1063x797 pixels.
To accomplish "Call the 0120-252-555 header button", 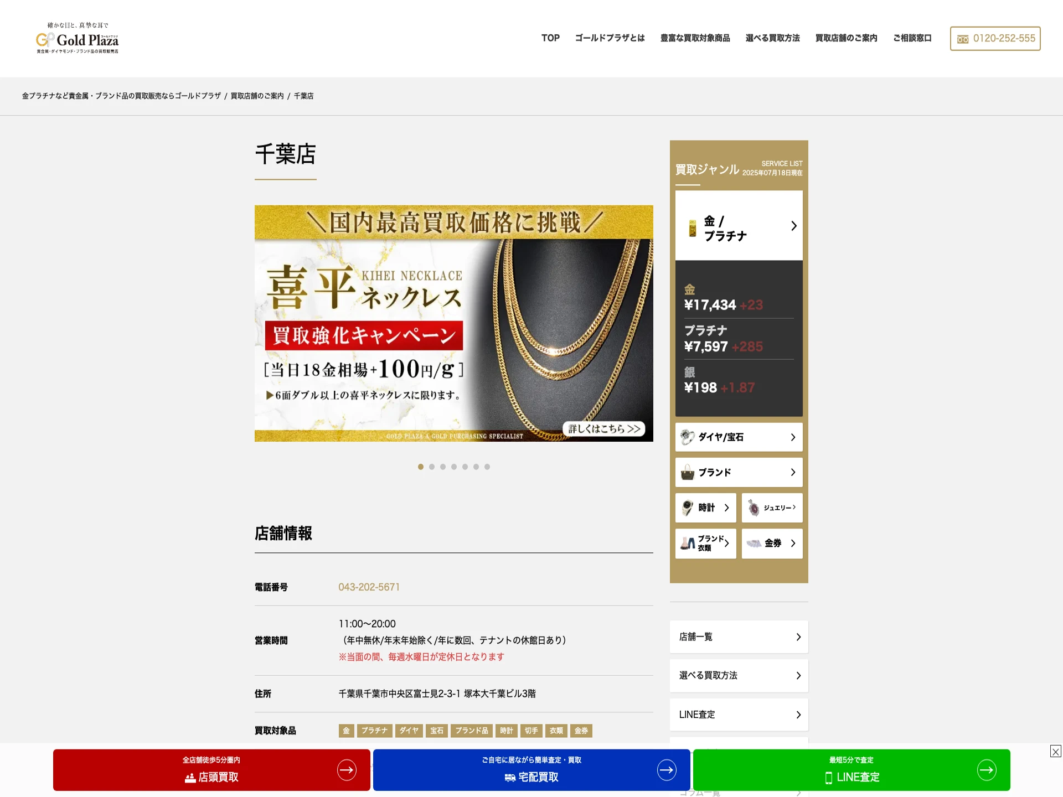I will click(x=995, y=39).
